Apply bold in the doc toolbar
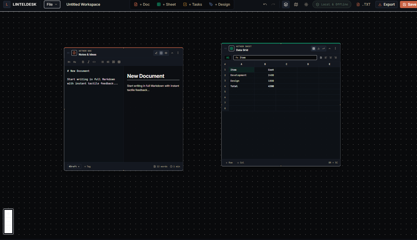The width and height of the screenshot is (417, 240). (83, 62)
